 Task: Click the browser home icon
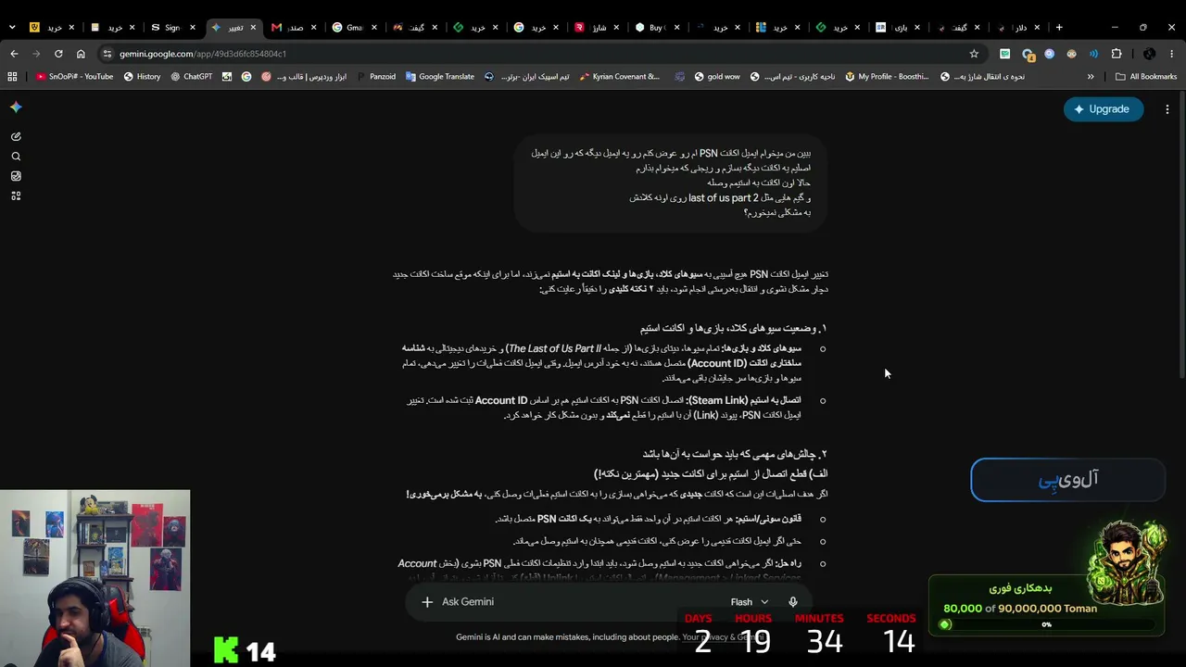81,54
